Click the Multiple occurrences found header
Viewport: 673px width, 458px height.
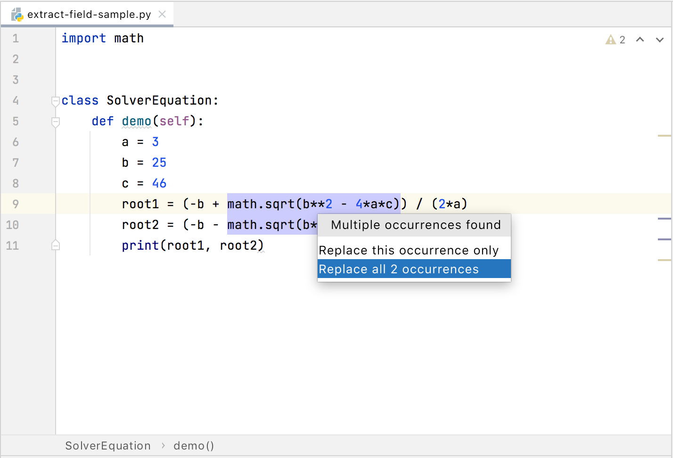(x=416, y=225)
